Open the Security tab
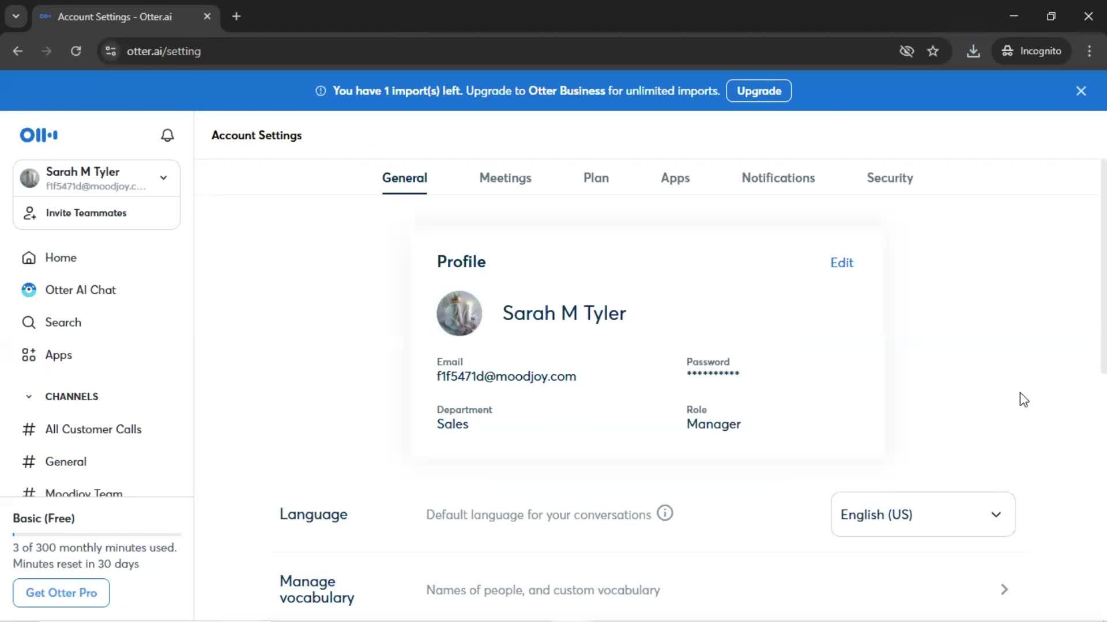The image size is (1107, 622). 890,178
